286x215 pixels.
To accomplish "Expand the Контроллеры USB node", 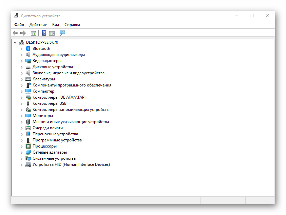I will (x=21, y=103).
